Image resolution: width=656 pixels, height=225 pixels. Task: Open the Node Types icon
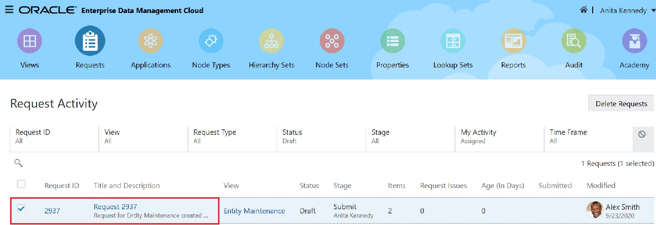211,41
